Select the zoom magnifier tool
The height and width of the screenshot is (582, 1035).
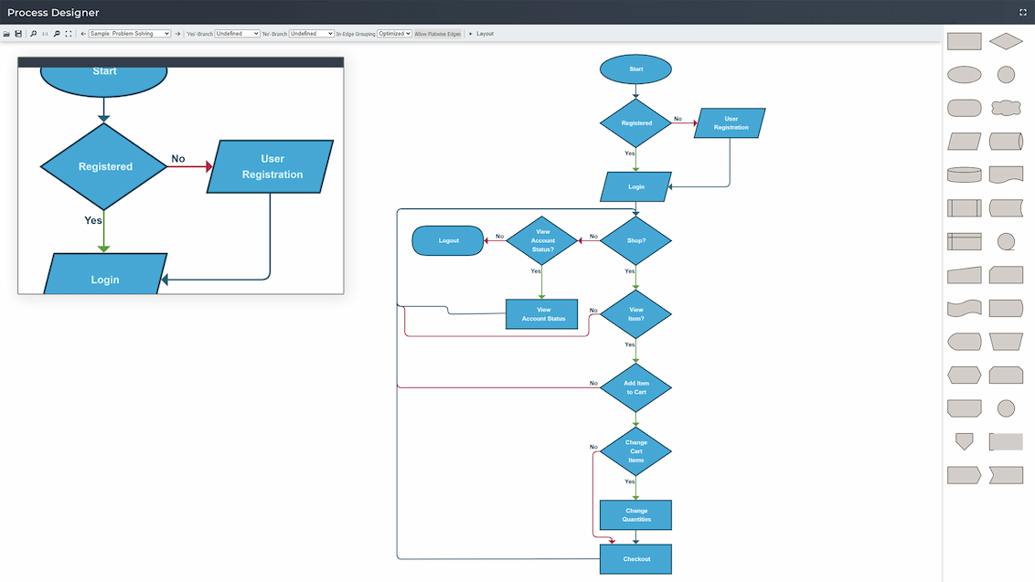tap(33, 33)
